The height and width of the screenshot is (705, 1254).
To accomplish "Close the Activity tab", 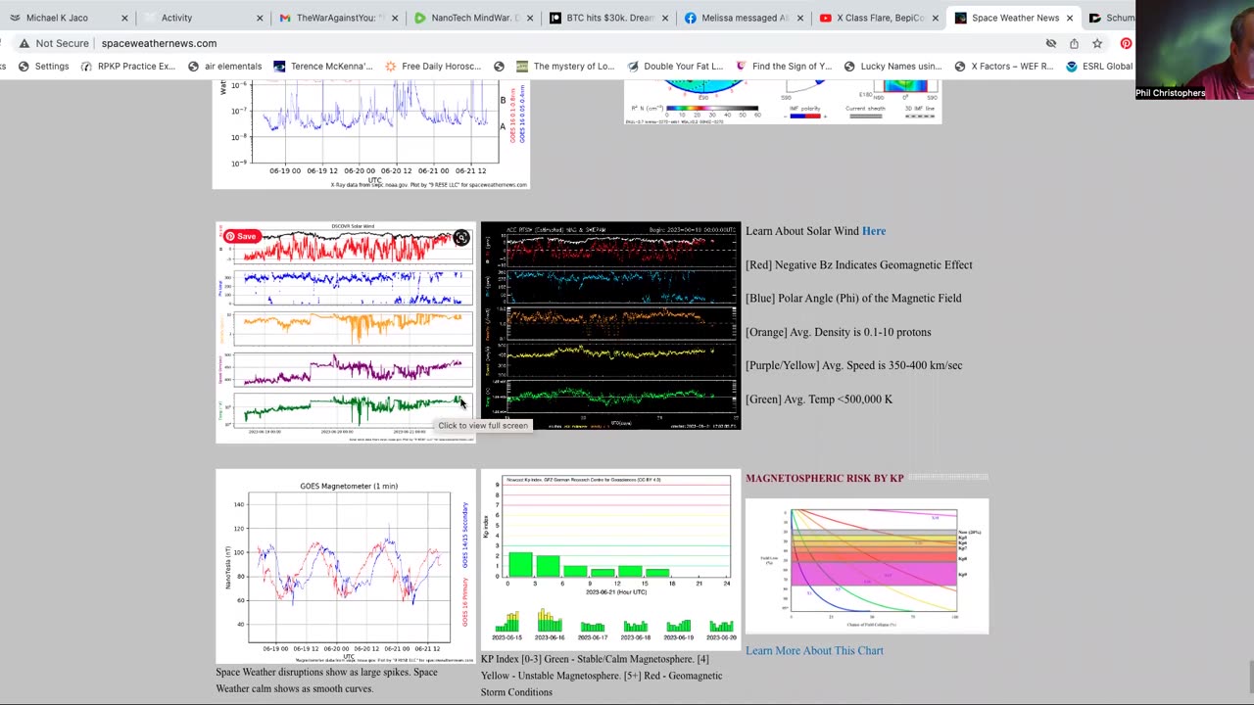I will [x=260, y=18].
